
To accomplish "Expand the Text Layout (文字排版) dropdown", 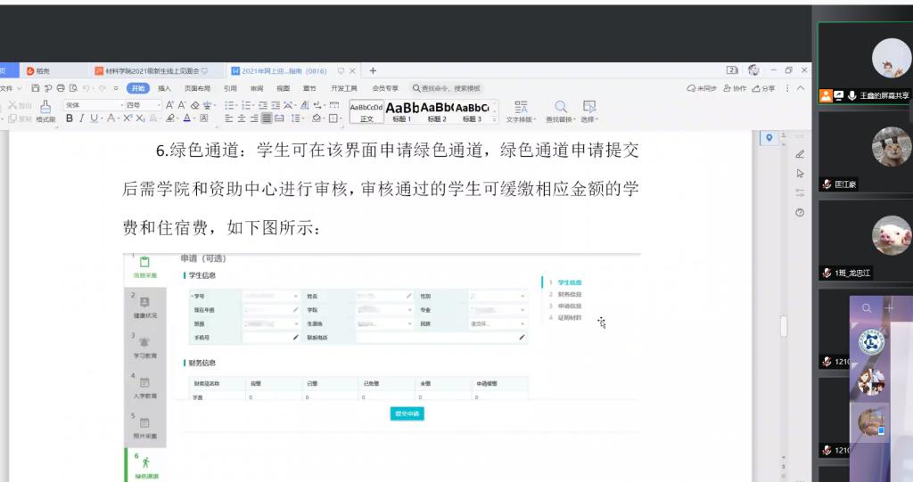I will coord(522,110).
